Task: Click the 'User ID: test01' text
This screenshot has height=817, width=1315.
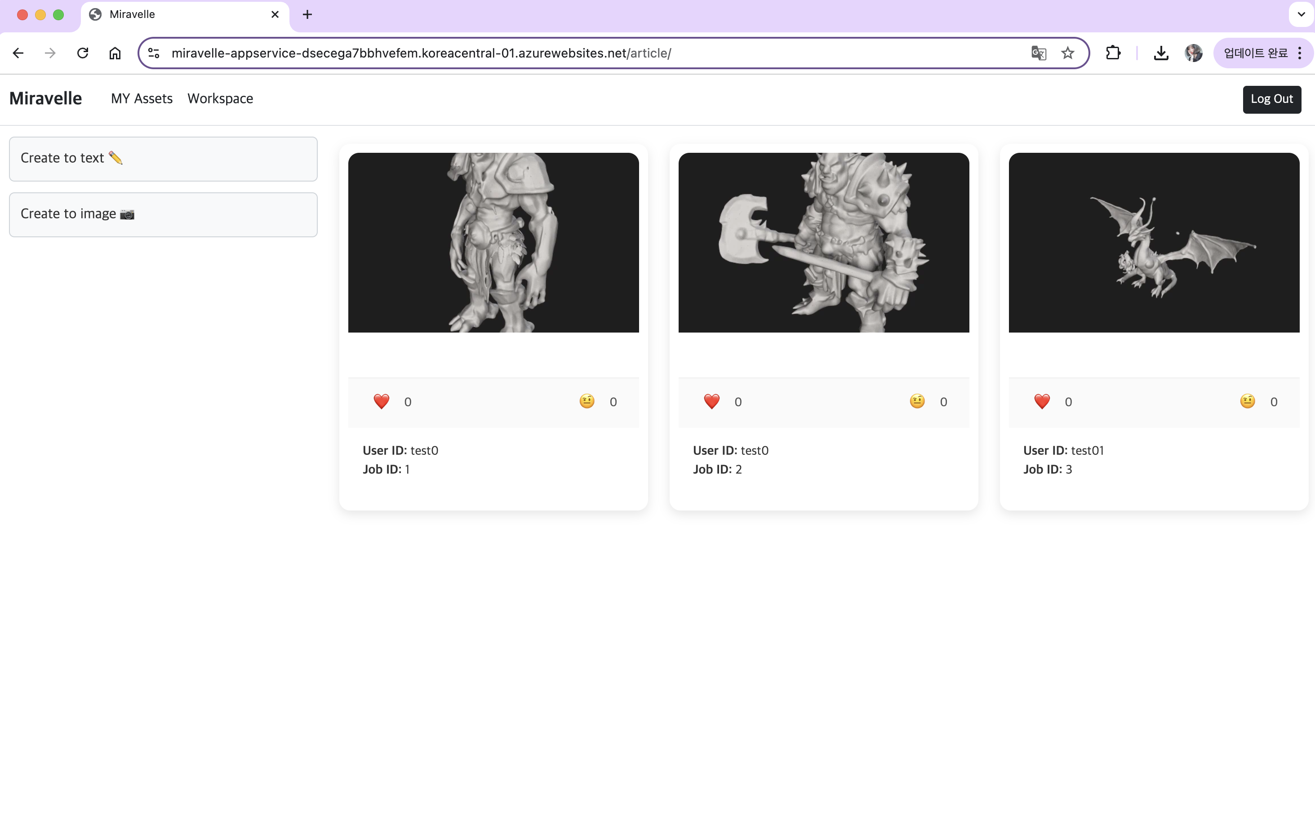Action: click(1063, 450)
